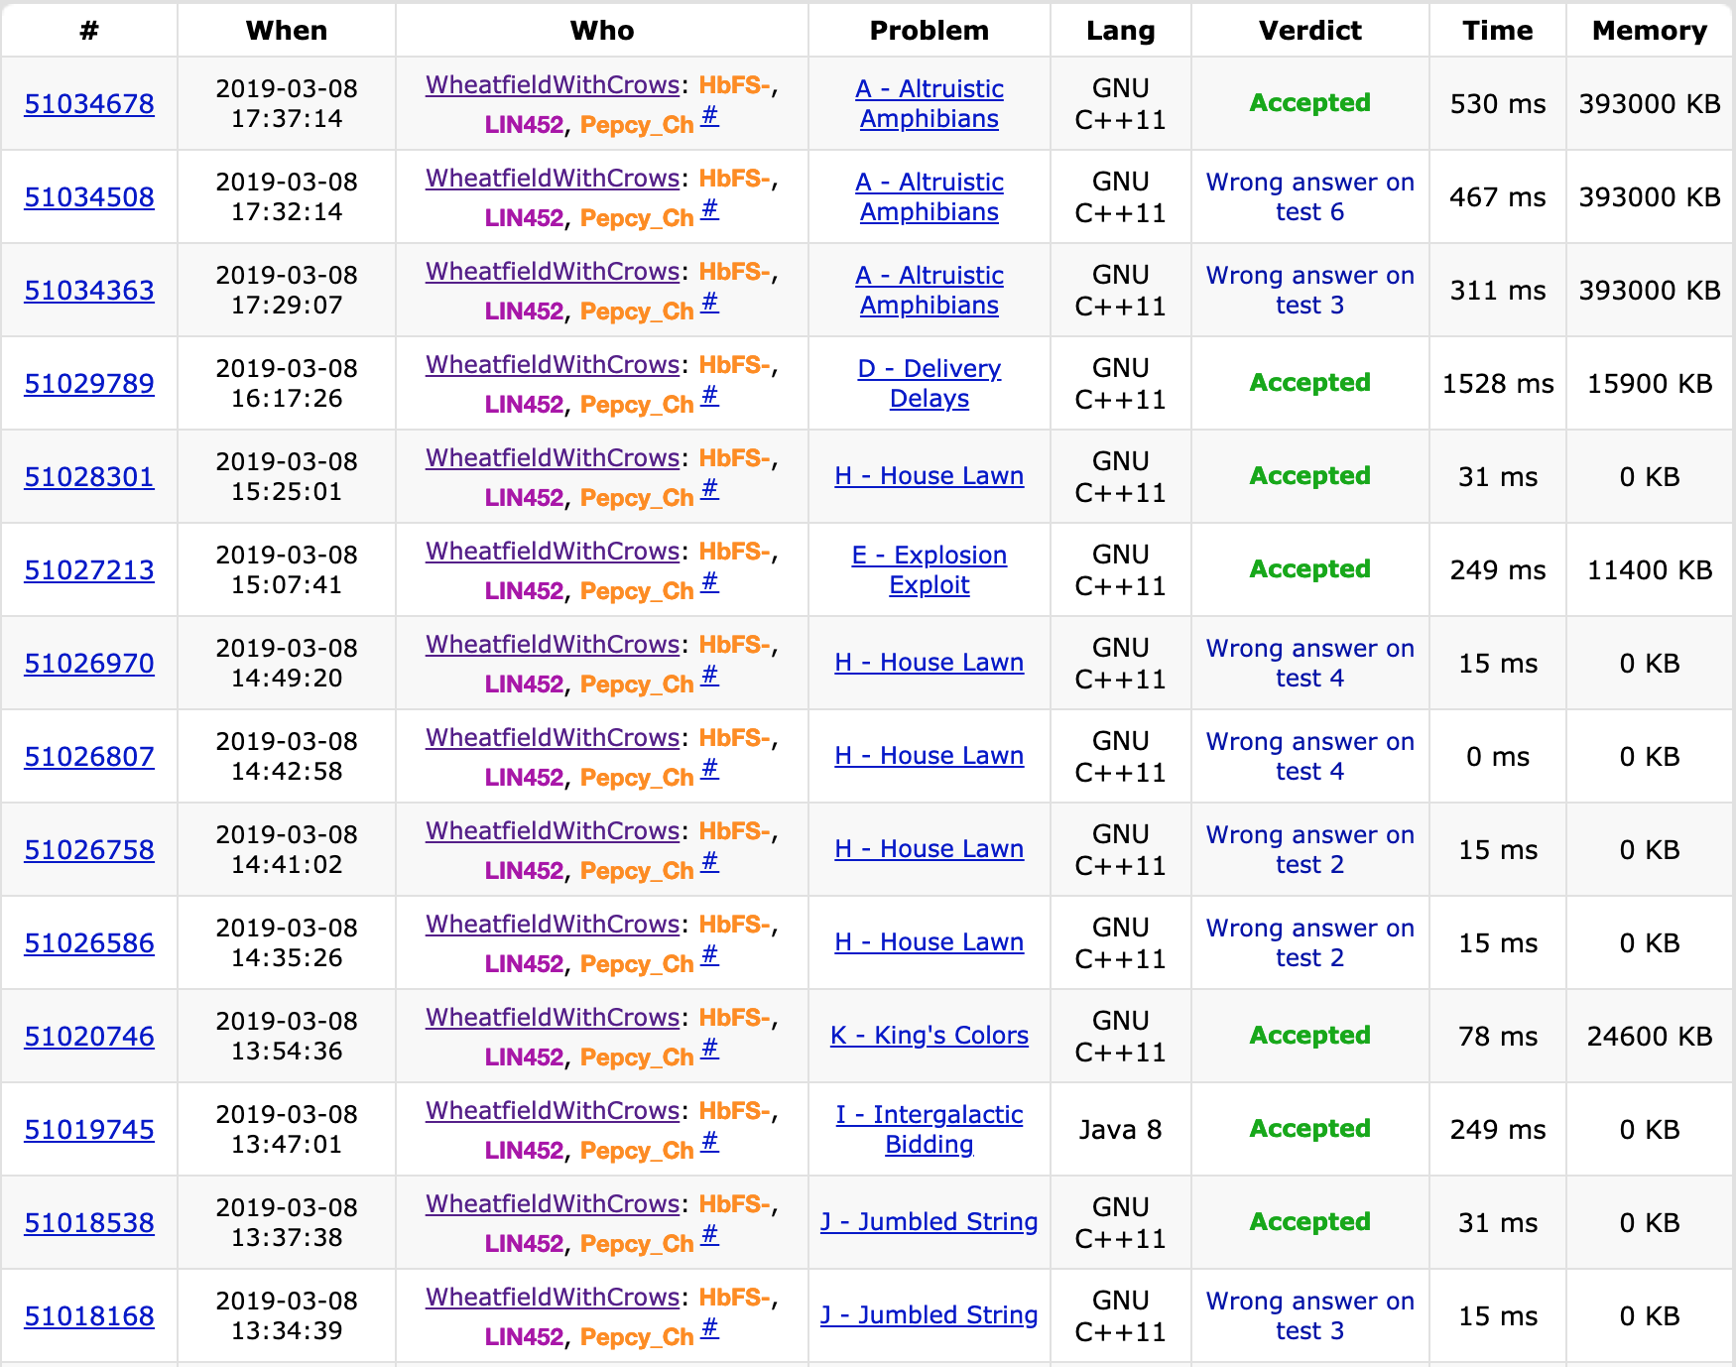Image resolution: width=1736 pixels, height=1367 pixels.
Task: Open H - House Lawn for submission 51028301
Action: click(x=929, y=476)
